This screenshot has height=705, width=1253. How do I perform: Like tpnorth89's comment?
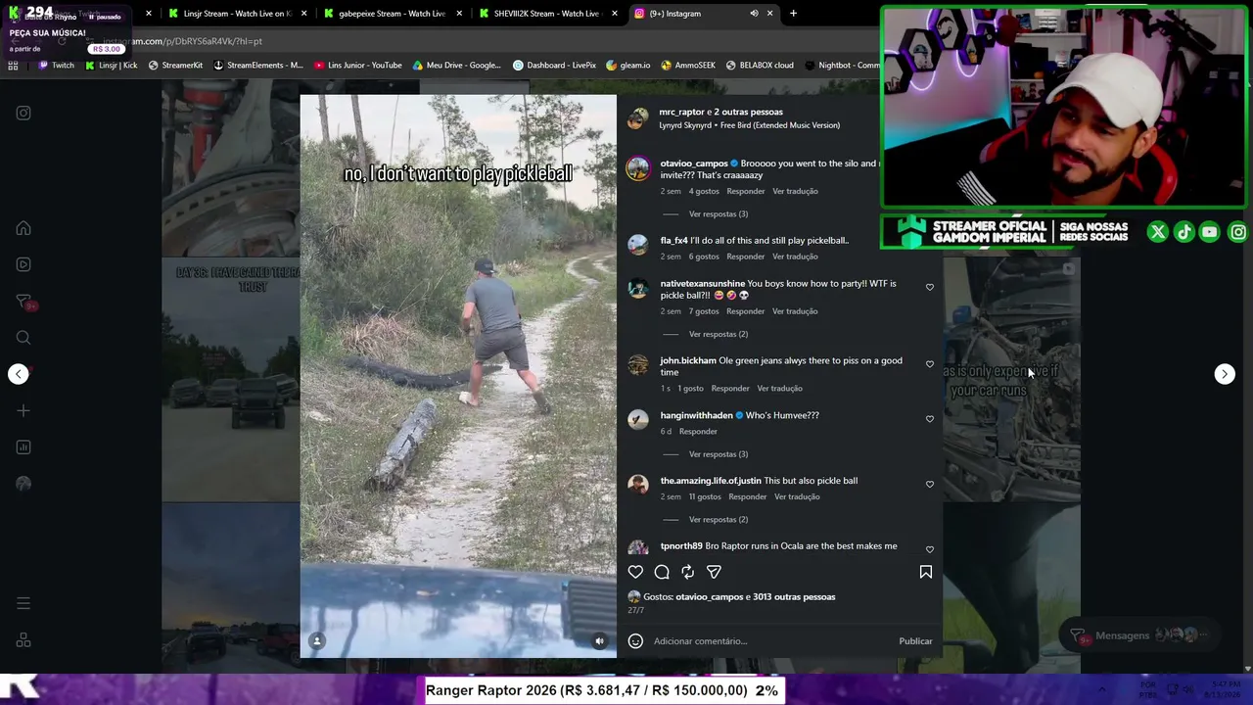point(930,549)
